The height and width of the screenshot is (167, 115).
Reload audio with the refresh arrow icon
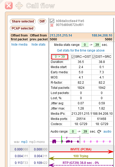tap(99, 132)
